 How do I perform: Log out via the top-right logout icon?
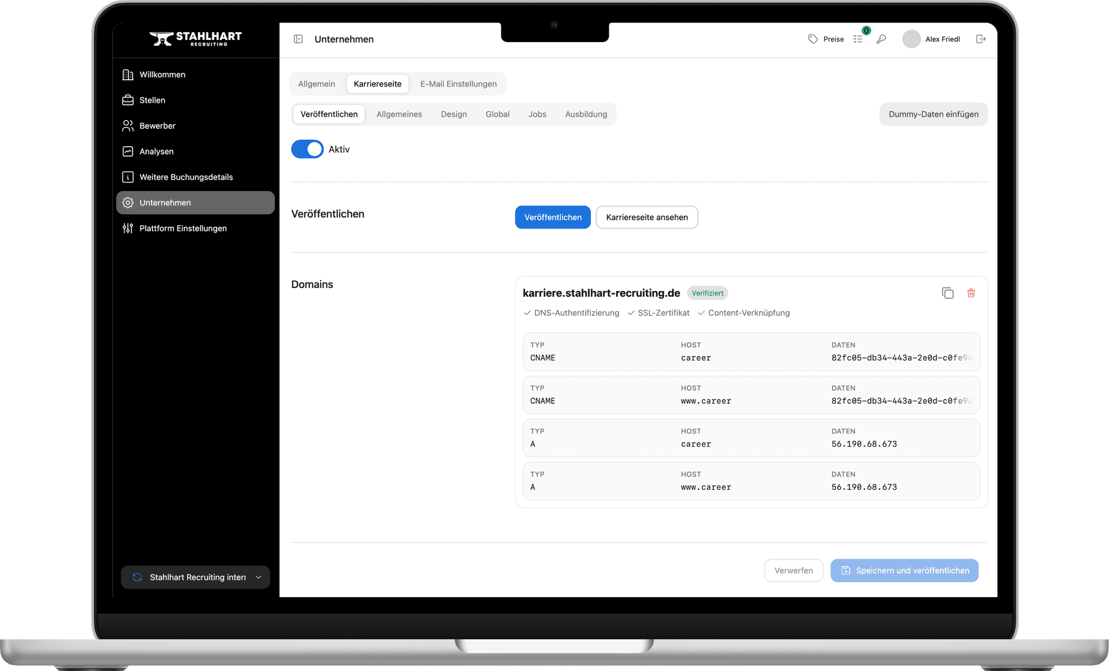coord(981,39)
